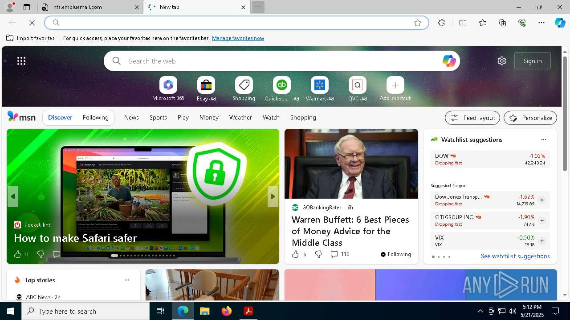
Task: Open the Favorites list icon
Action: [483, 23]
